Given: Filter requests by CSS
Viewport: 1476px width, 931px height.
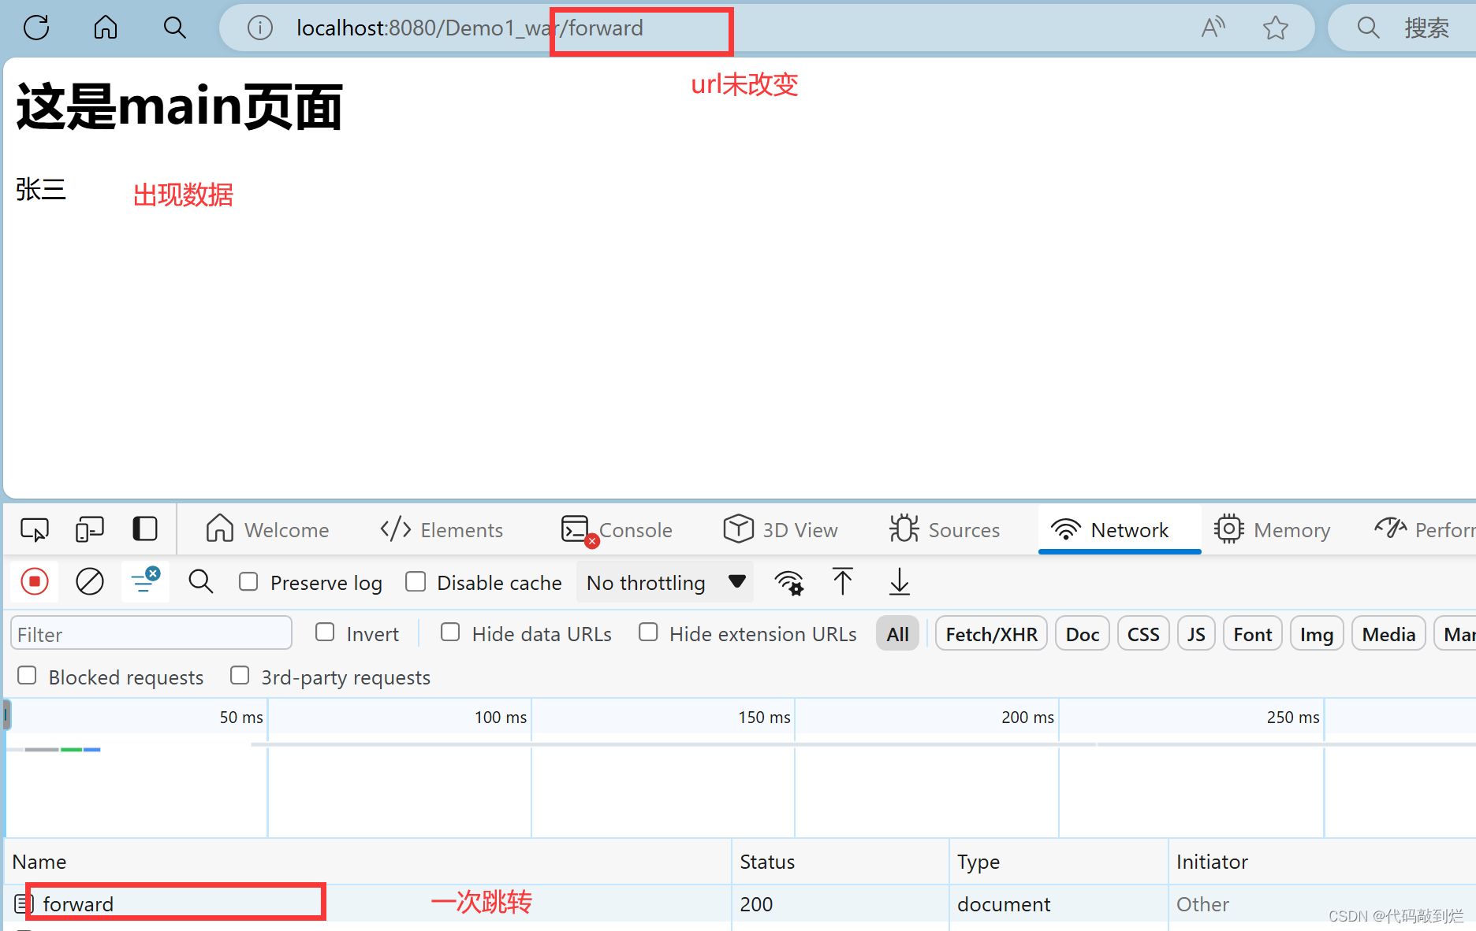Looking at the screenshot, I should 1142,633.
